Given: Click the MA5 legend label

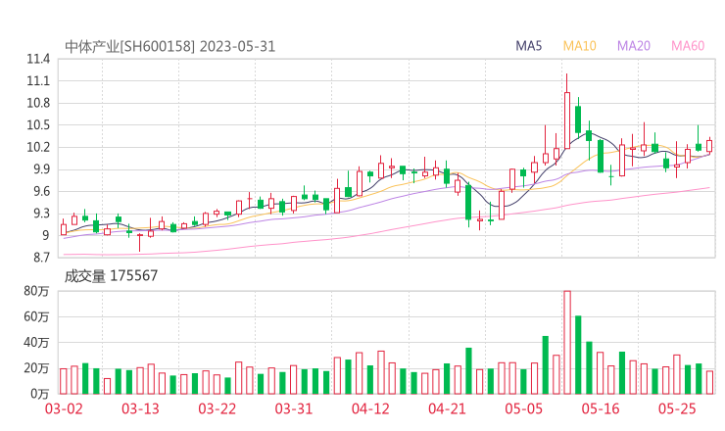Looking at the screenshot, I should [528, 46].
